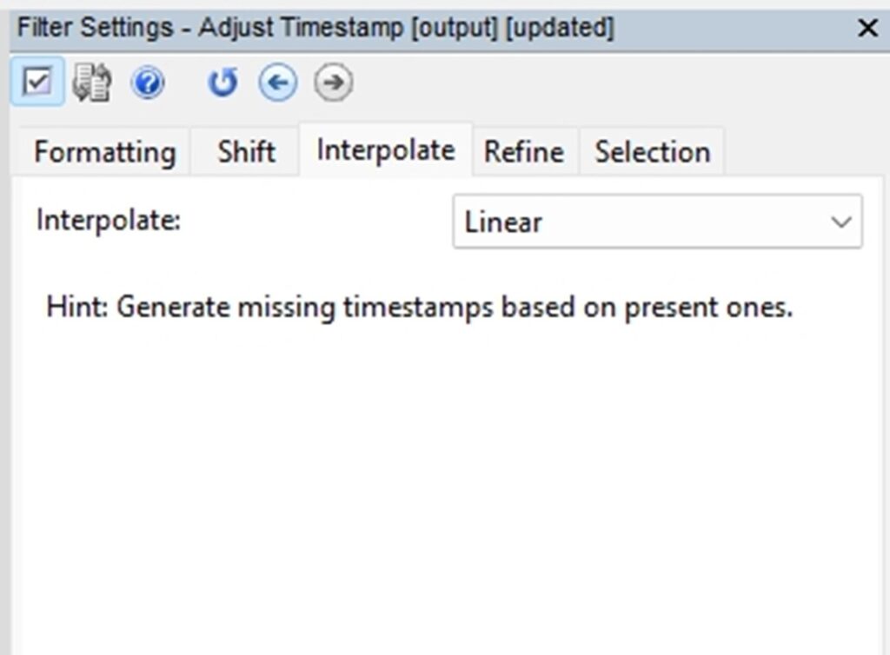This screenshot has width=890, height=655.
Task: Click the copy settings documents icon
Action: (92, 83)
